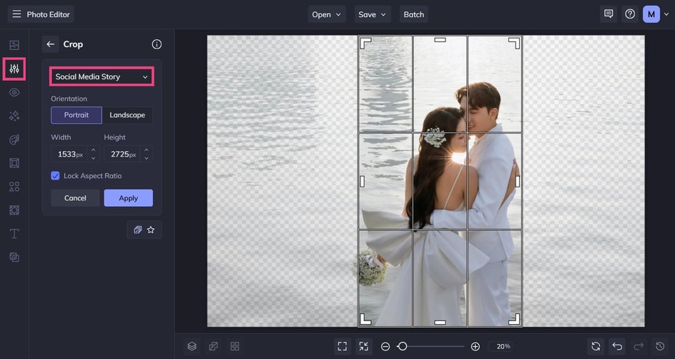Open the Frames sidebar icon
Screen dimensions: 675x359
click(14, 163)
